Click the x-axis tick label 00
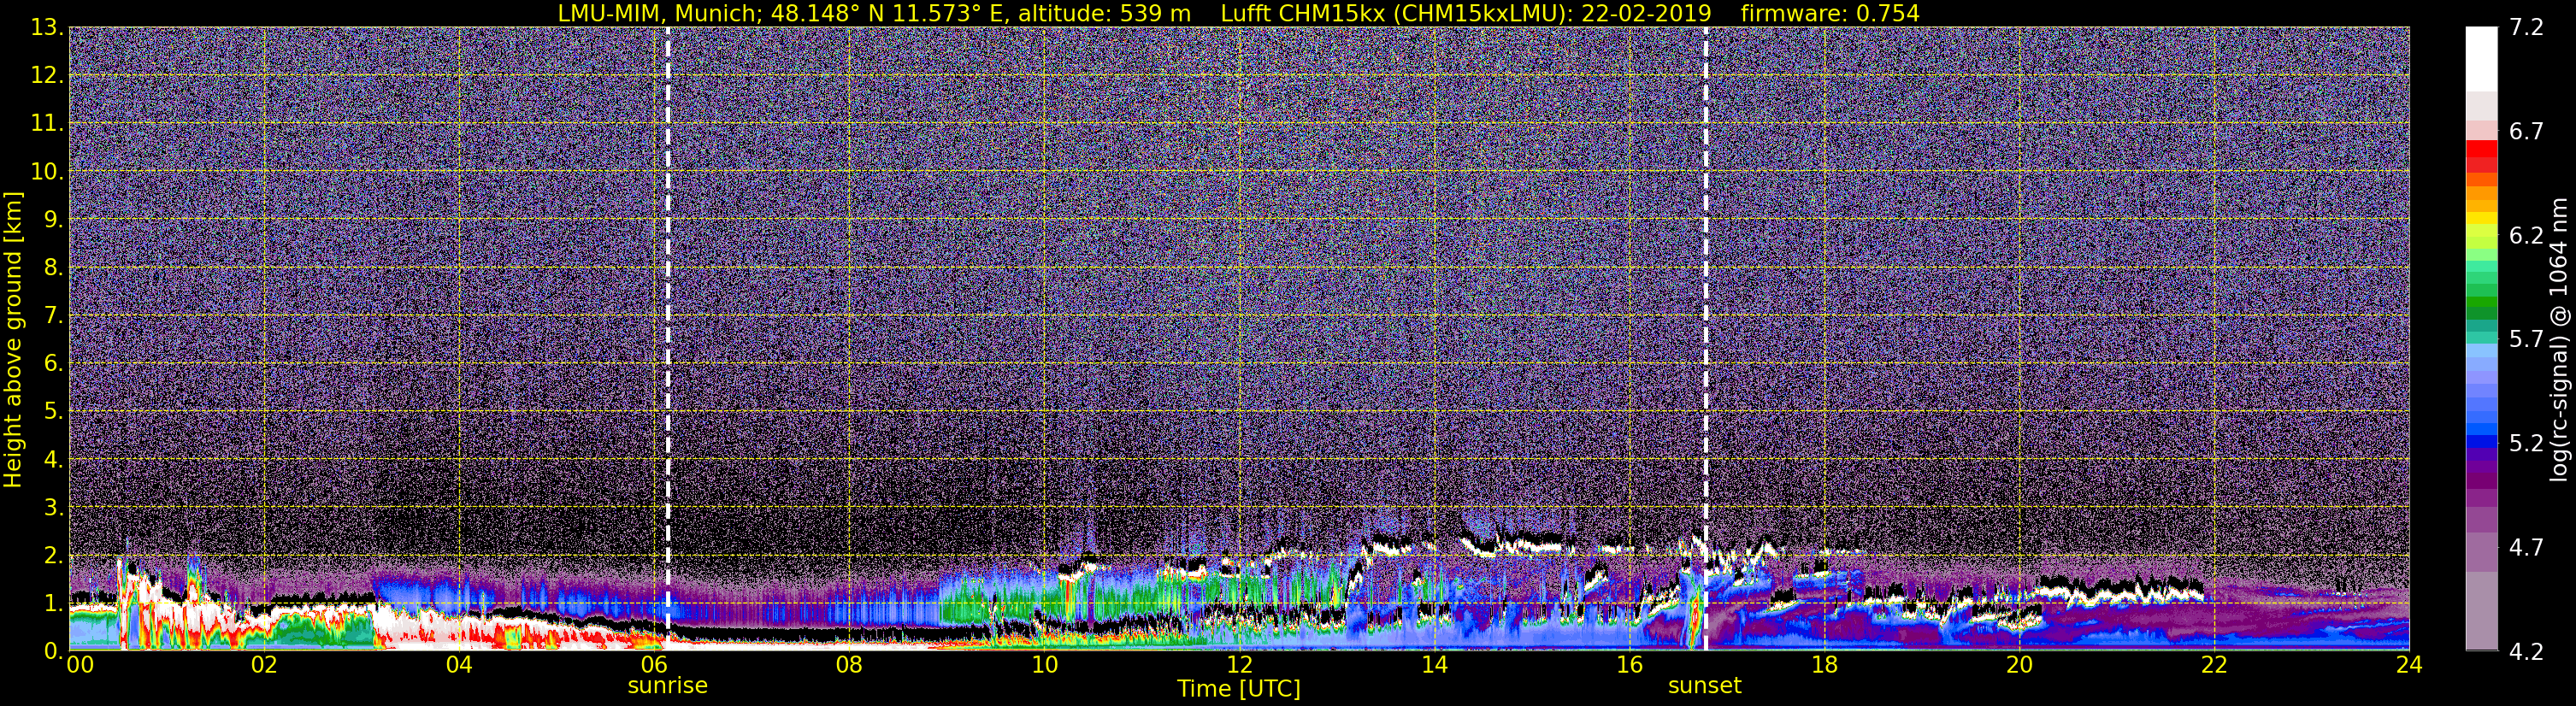 tap(80, 665)
